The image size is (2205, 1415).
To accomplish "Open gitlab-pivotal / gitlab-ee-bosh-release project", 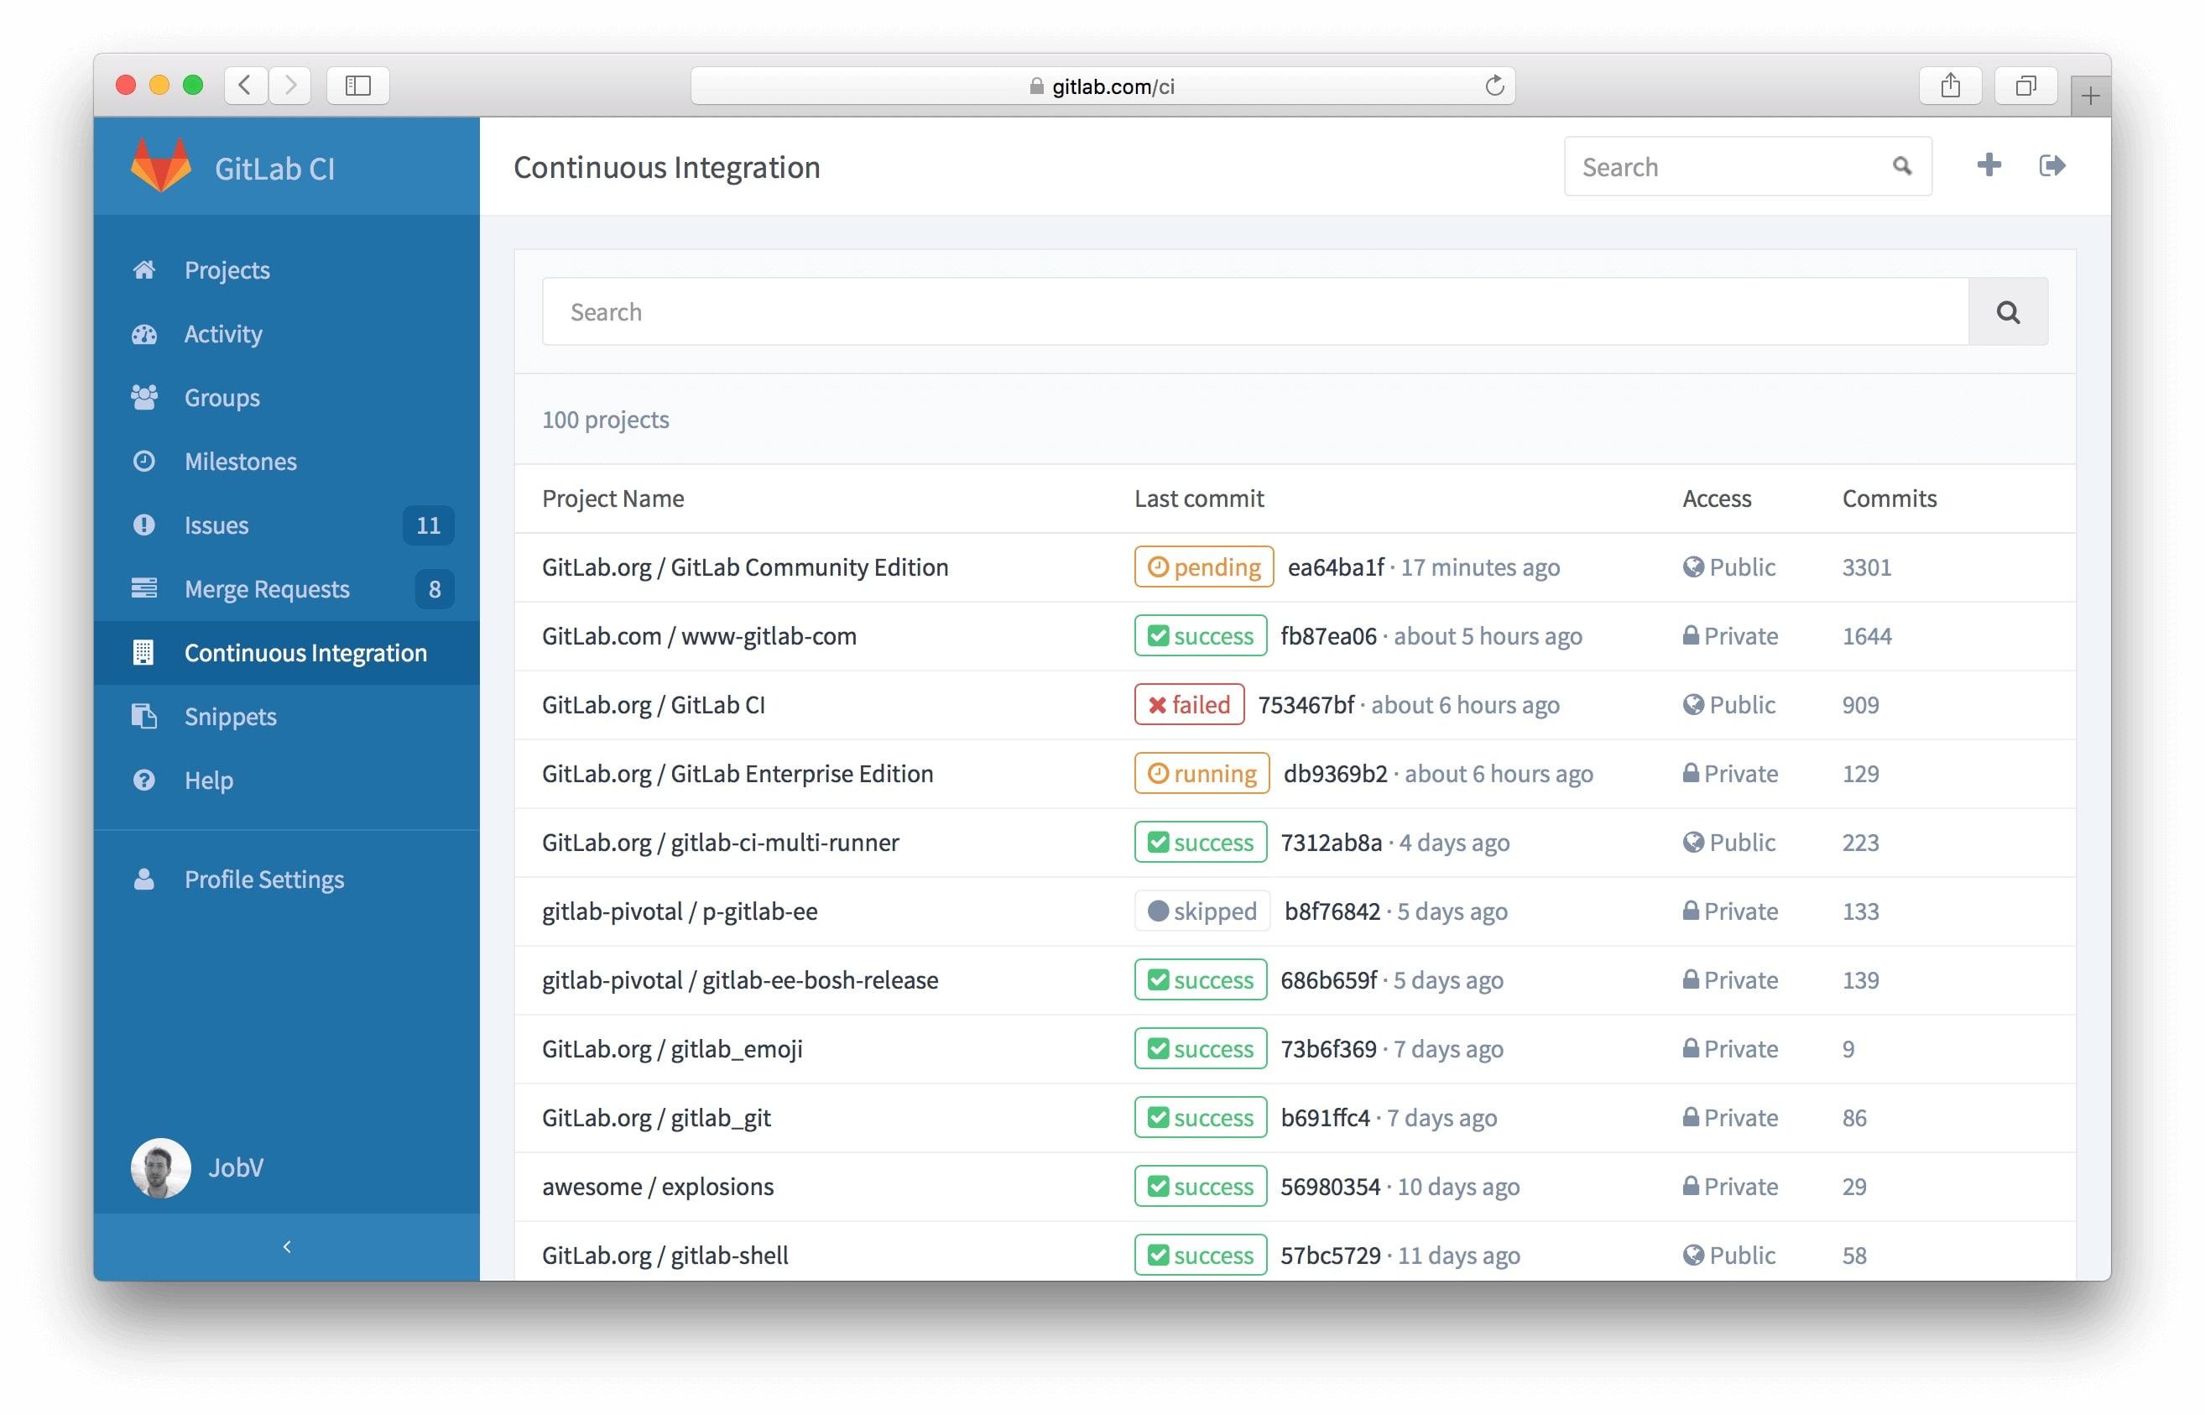I will (x=740, y=980).
